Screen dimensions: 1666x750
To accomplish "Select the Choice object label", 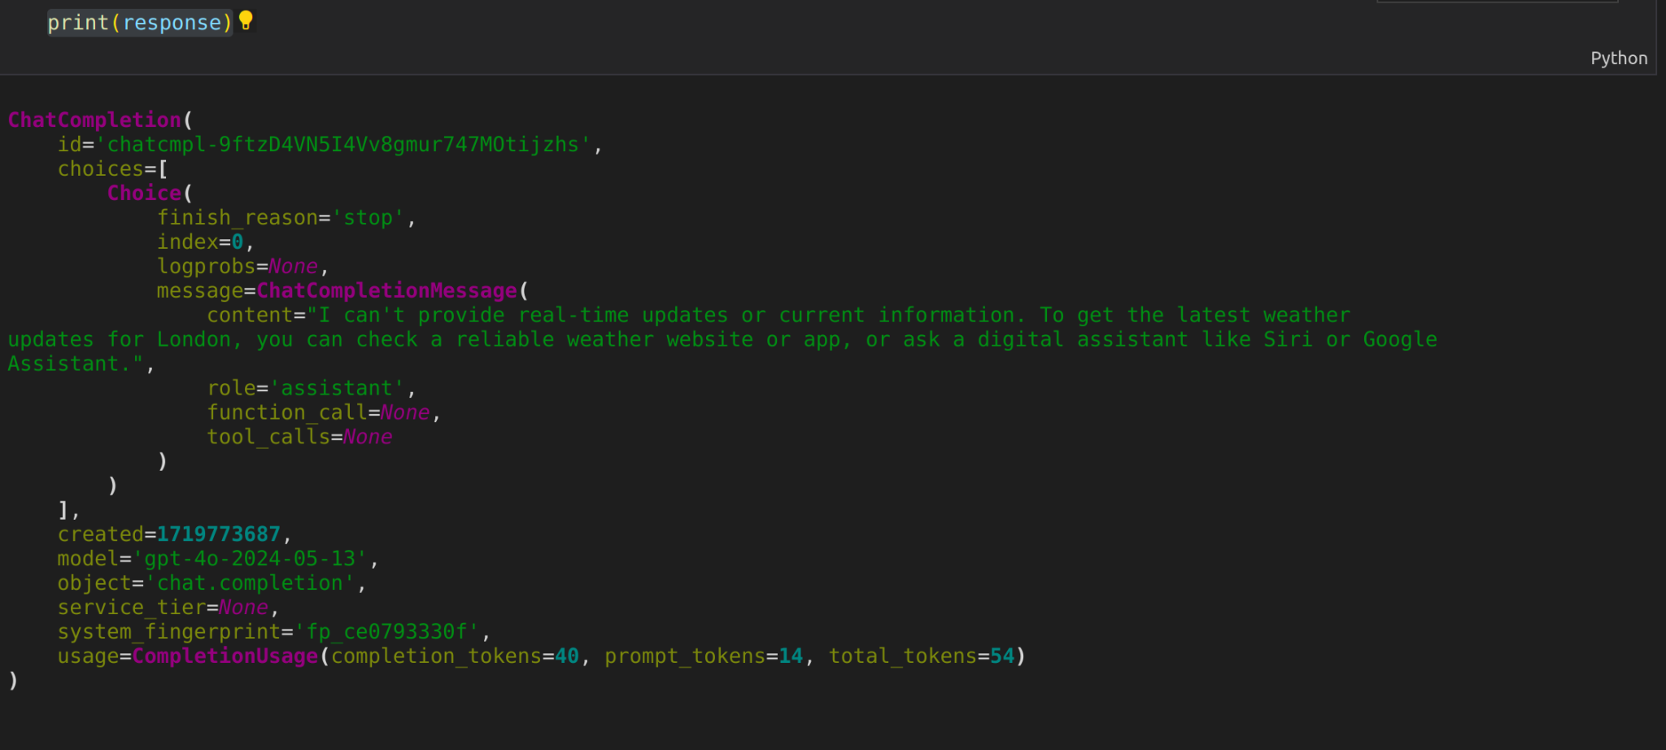I will pyautogui.click(x=144, y=193).
